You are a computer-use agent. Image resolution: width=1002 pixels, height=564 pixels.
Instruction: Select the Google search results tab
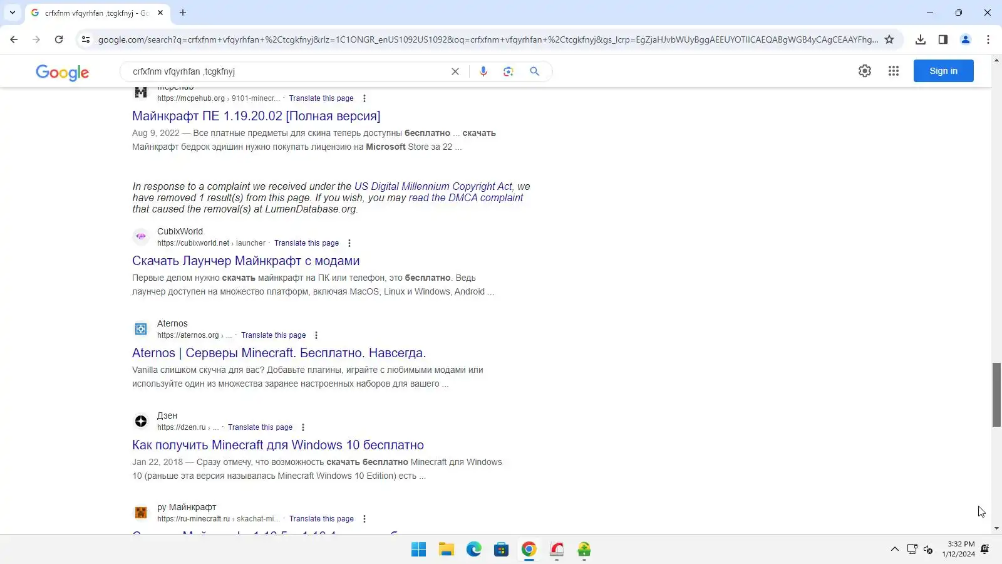[97, 13]
